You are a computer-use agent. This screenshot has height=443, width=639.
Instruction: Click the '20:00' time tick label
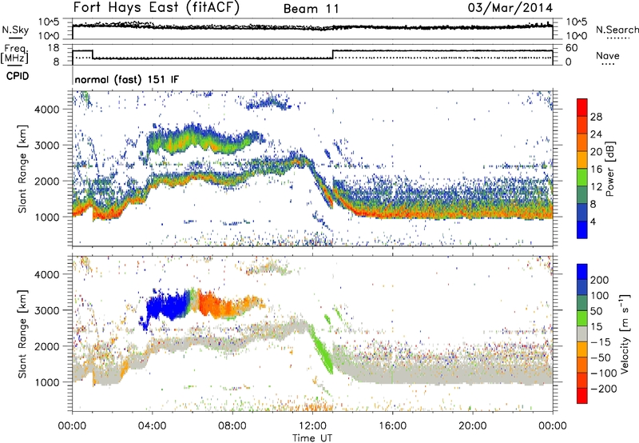point(472,426)
